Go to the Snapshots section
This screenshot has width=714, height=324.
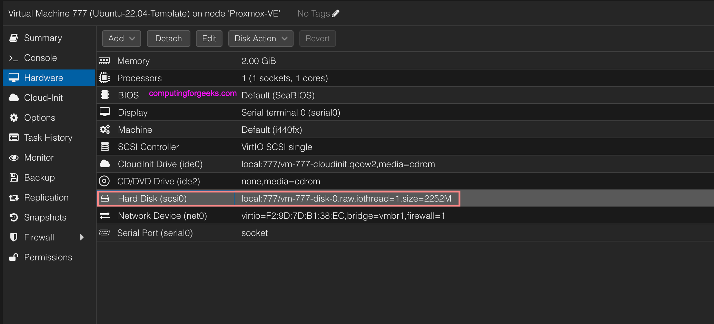tap(45, 217)
